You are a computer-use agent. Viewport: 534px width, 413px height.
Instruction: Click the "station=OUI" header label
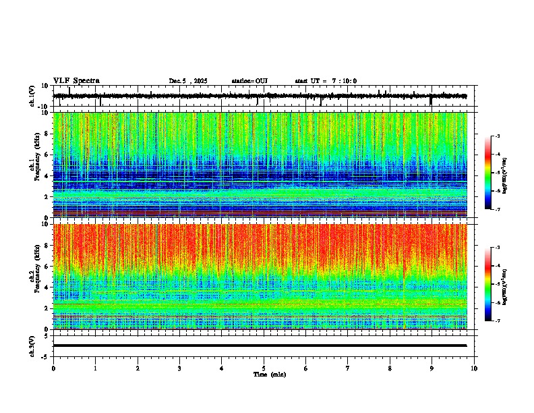point(249,81)
